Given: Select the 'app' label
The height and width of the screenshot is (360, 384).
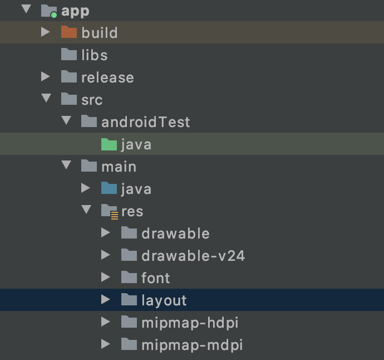Looking at the screenshot, I should click(x=75, y=12).
